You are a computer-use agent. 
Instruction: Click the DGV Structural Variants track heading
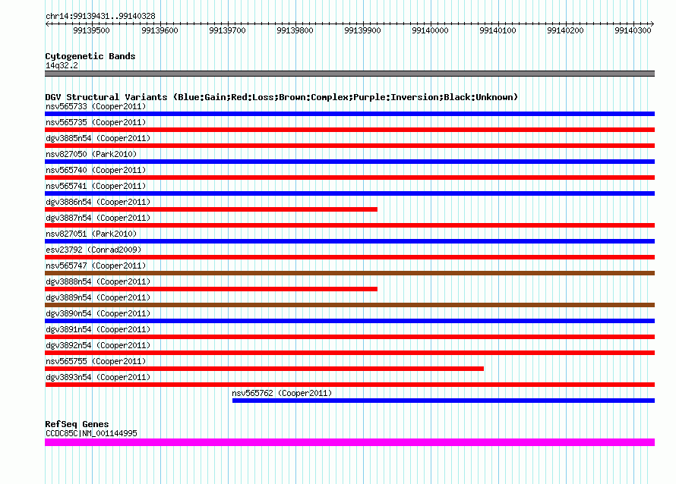point(282,97)
